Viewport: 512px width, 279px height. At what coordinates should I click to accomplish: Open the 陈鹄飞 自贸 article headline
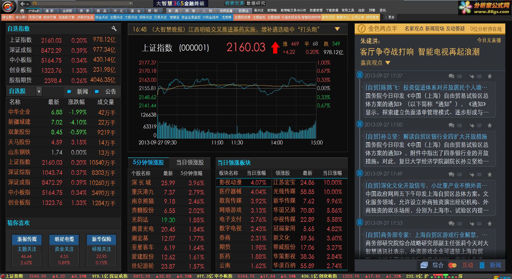pos(426,87)
